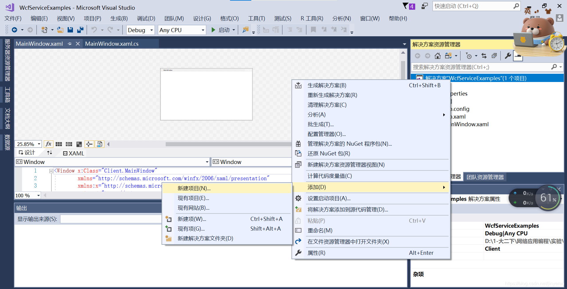Toggle the artboard background checkerboard button
The height and width of the screenshot is (289, 567).
[x=79, y=144]
